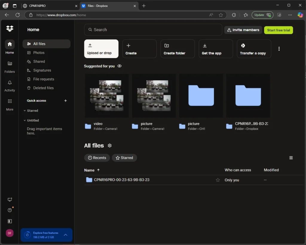
Task: Open browser favorites list icon
Action: pos(246,15)
